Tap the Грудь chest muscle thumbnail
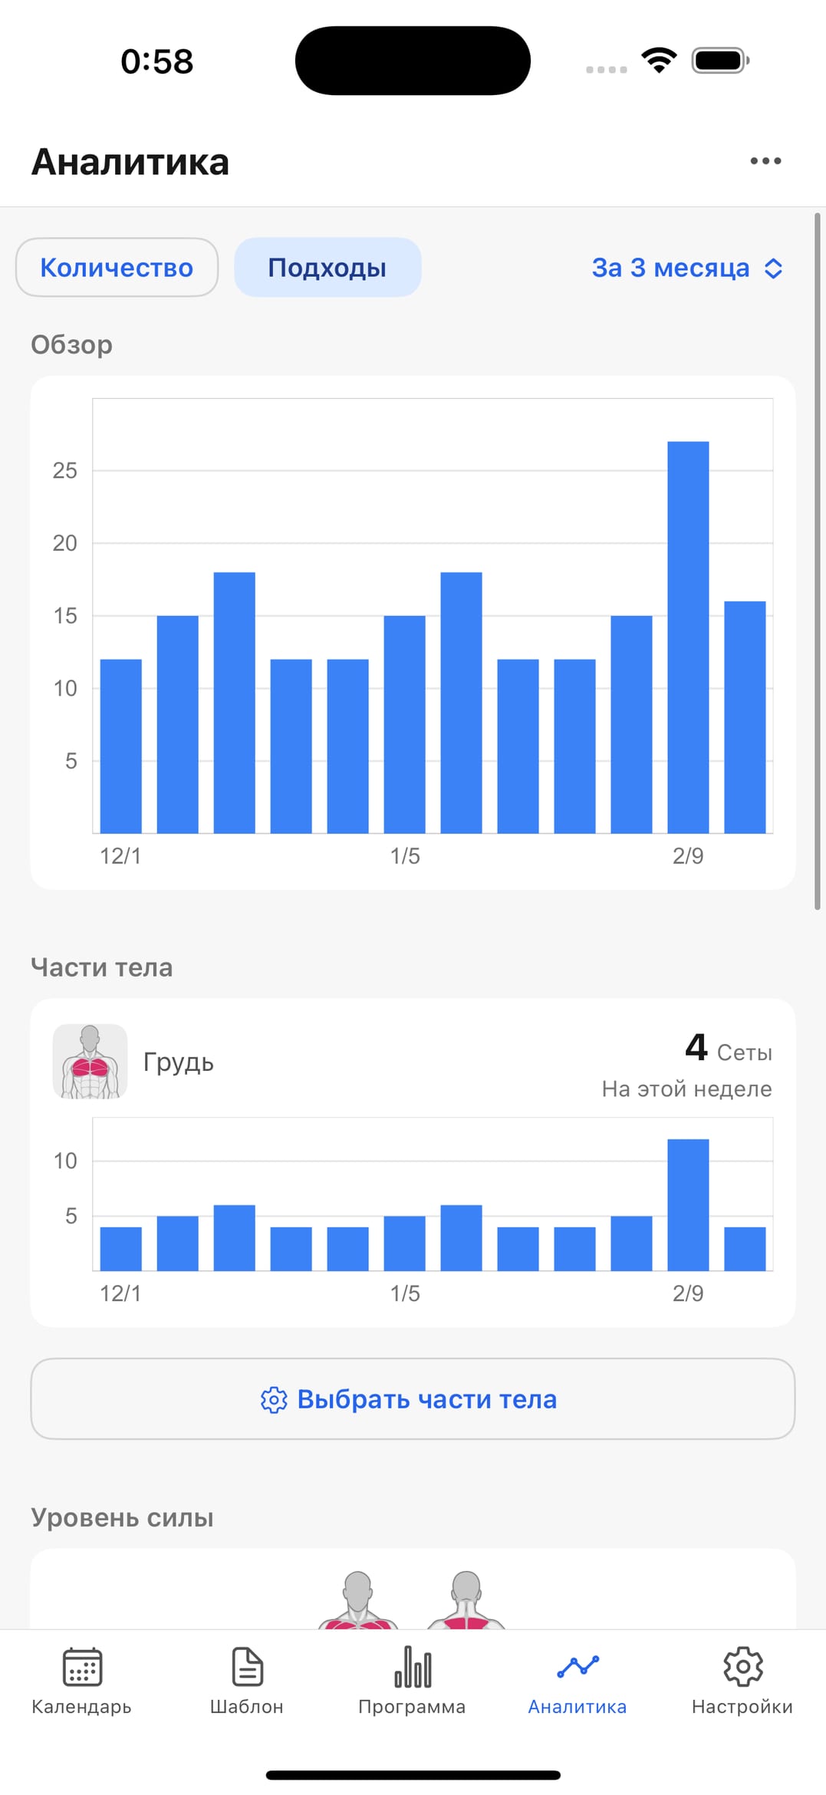826x1795 pixels. point(90,1062)
